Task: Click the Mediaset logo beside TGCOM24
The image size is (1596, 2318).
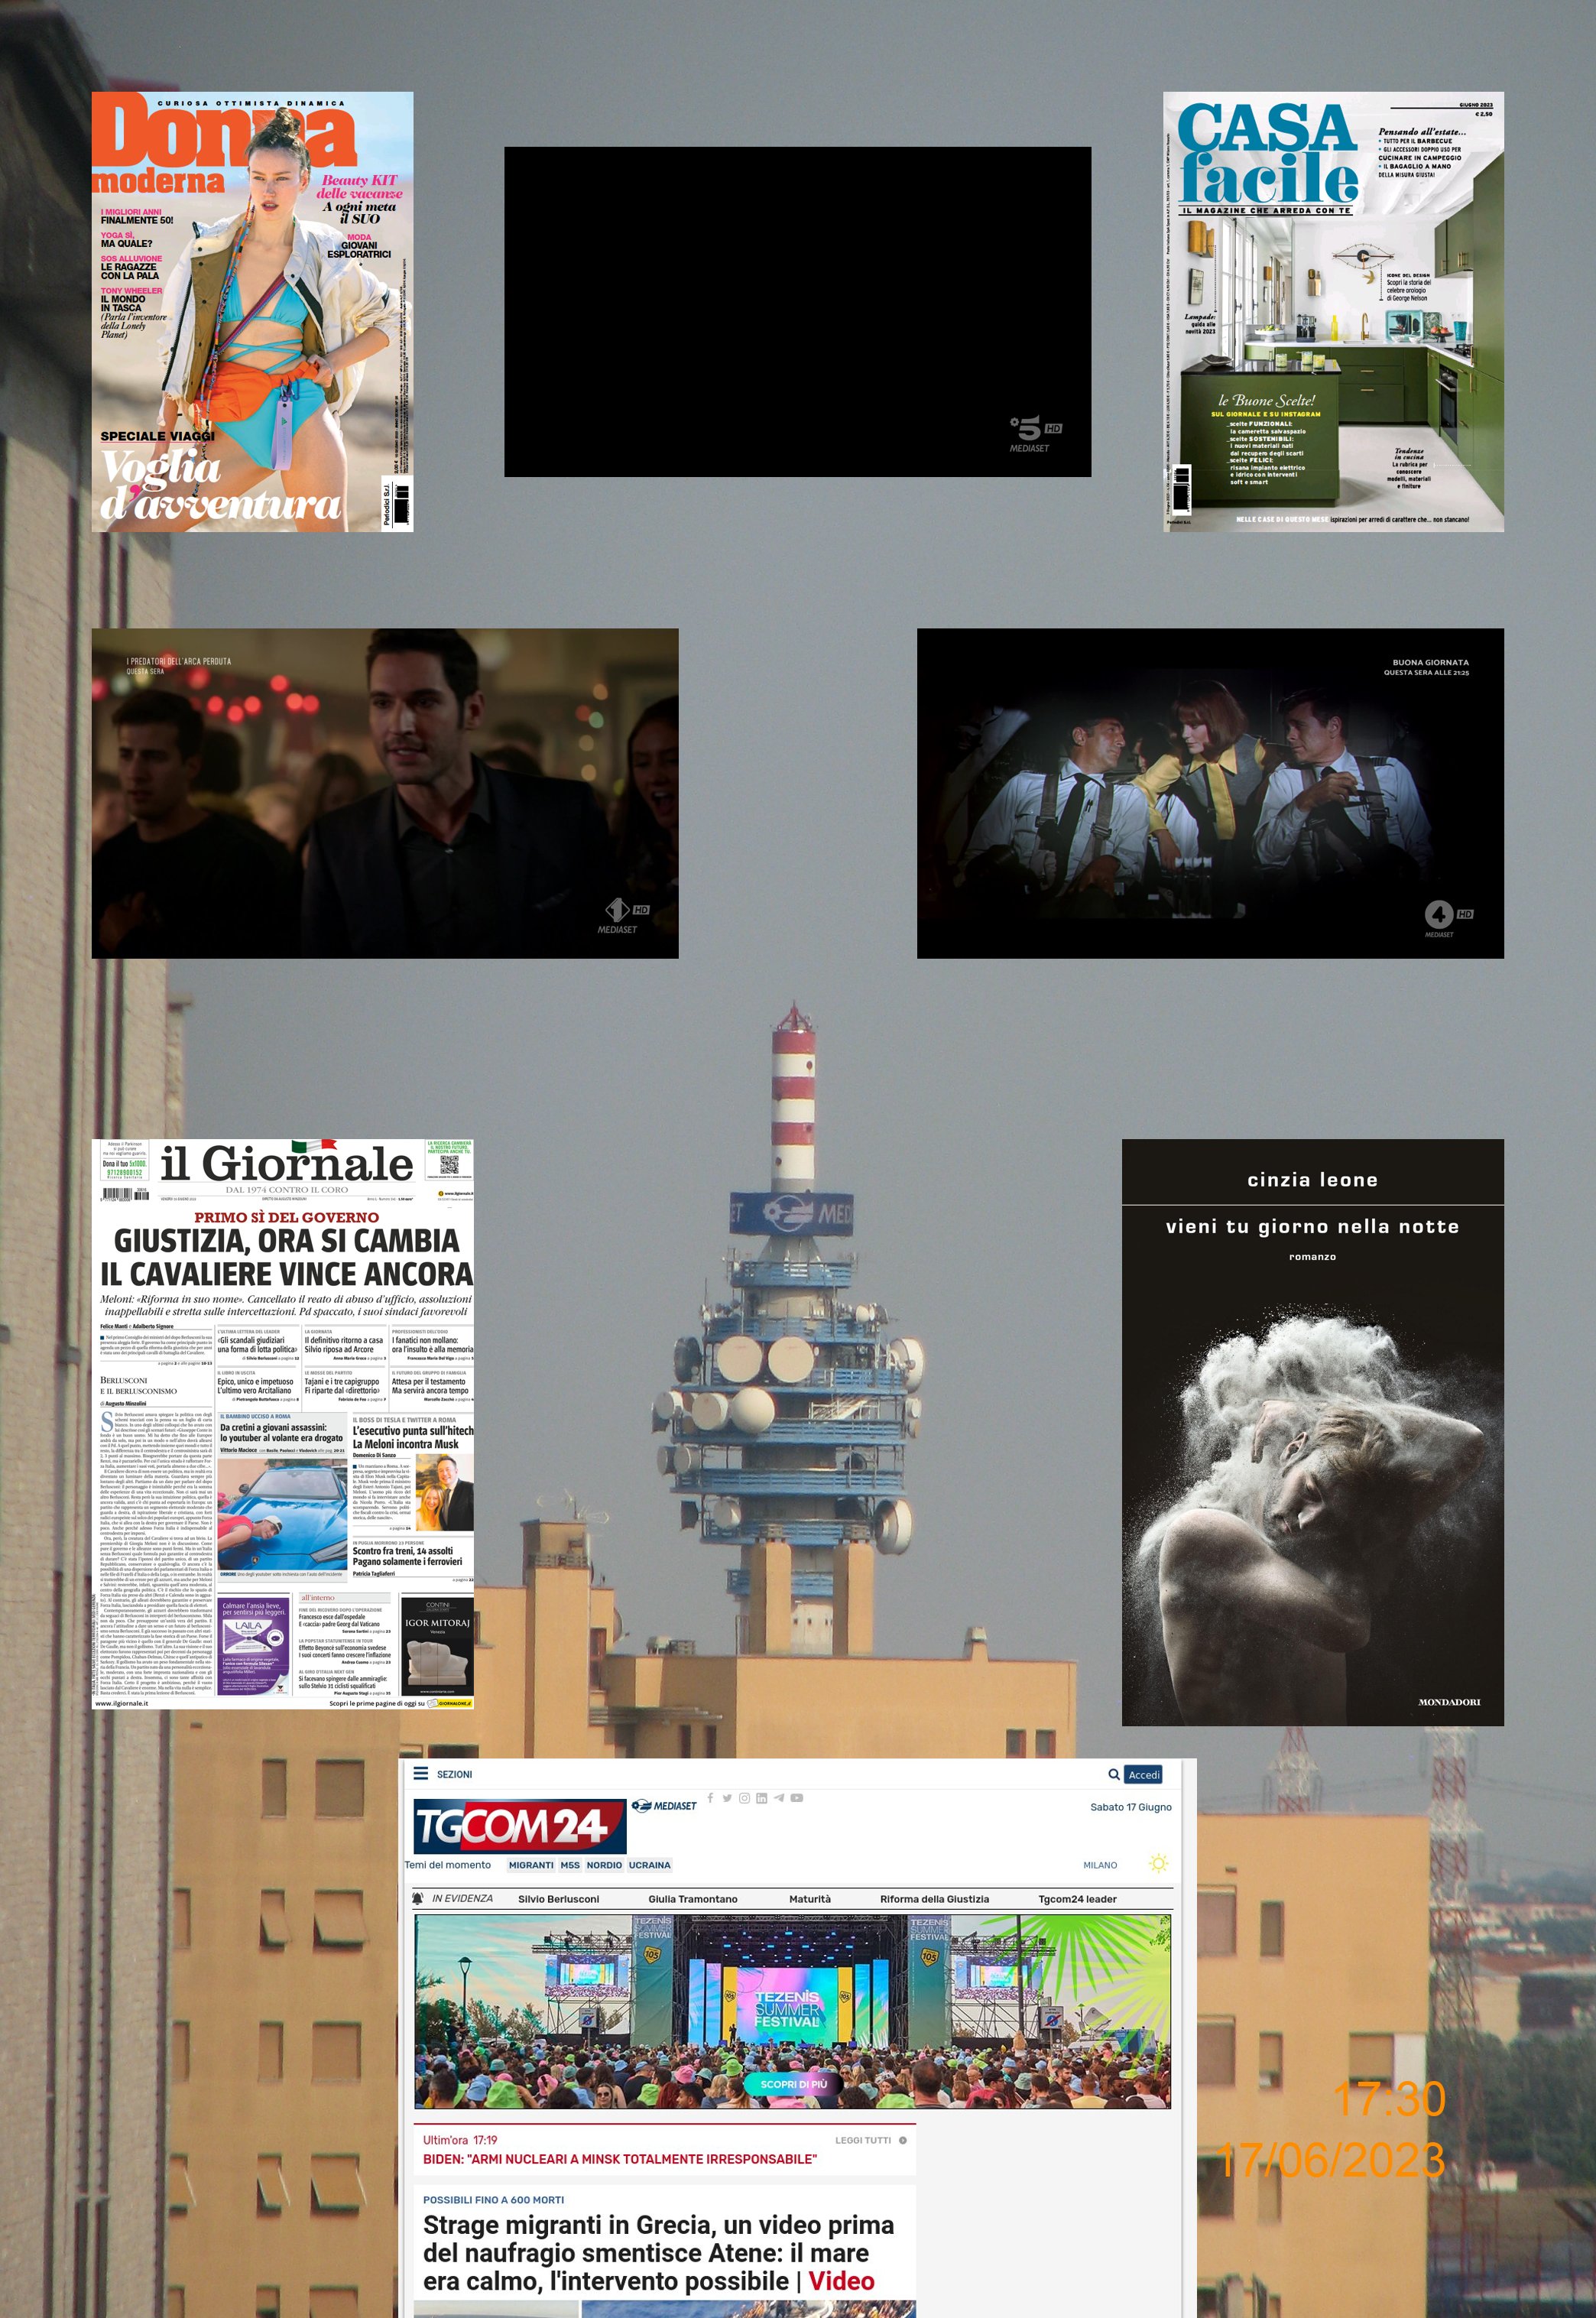Action: [664, 1805]
